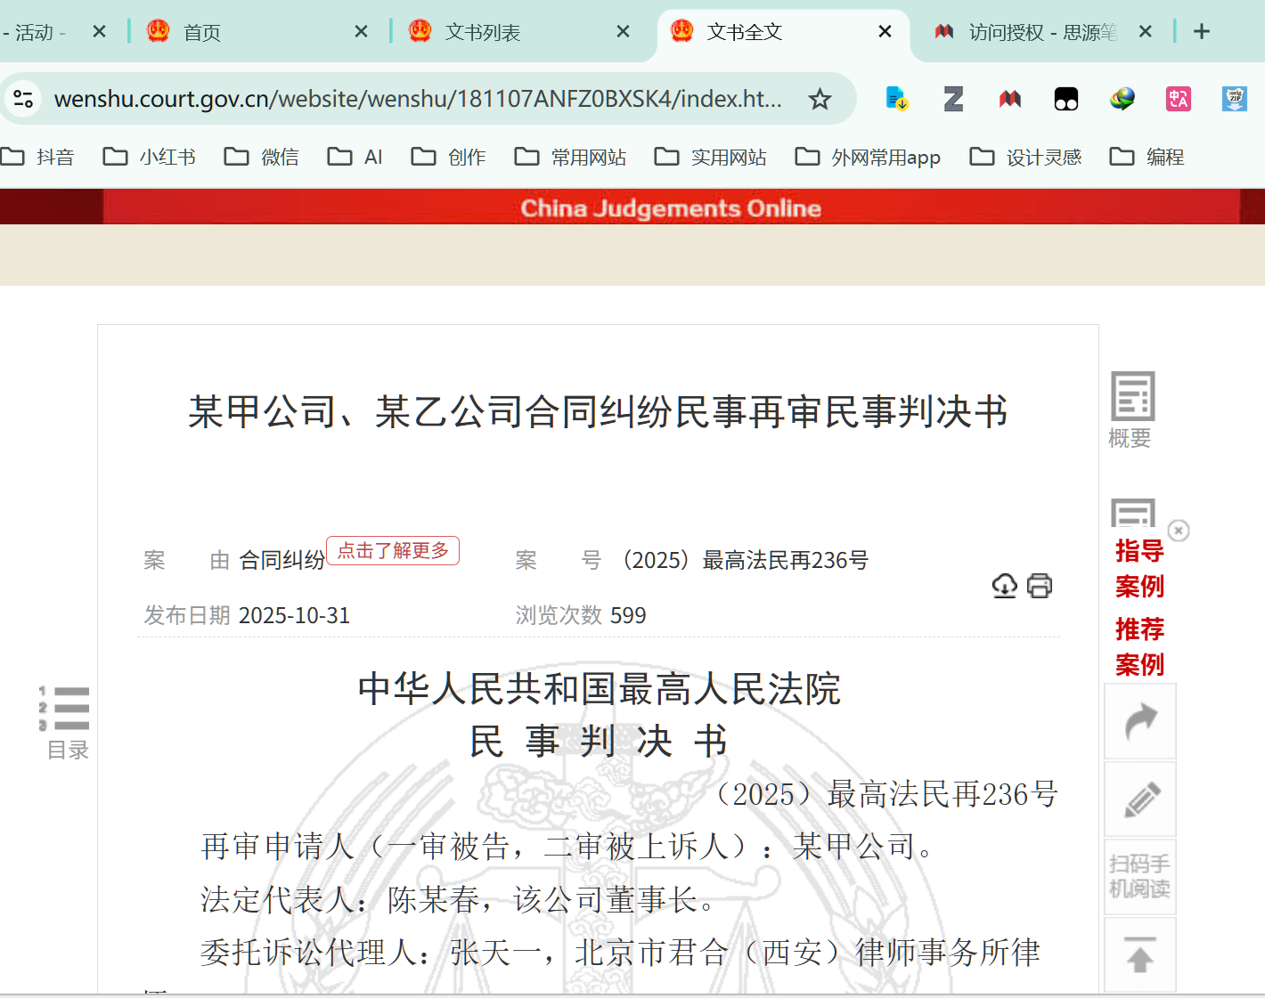Click the back-to-top arrow icon
Screen dimensions: 1265x998
pyautogui.click(x=1140, y=955)
